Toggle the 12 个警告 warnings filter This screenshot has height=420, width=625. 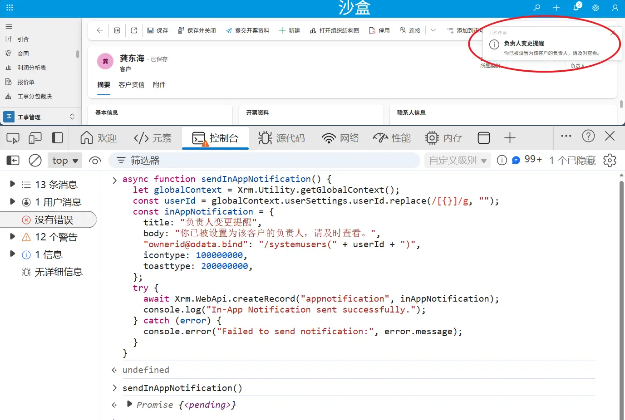(x=53, y=237)
